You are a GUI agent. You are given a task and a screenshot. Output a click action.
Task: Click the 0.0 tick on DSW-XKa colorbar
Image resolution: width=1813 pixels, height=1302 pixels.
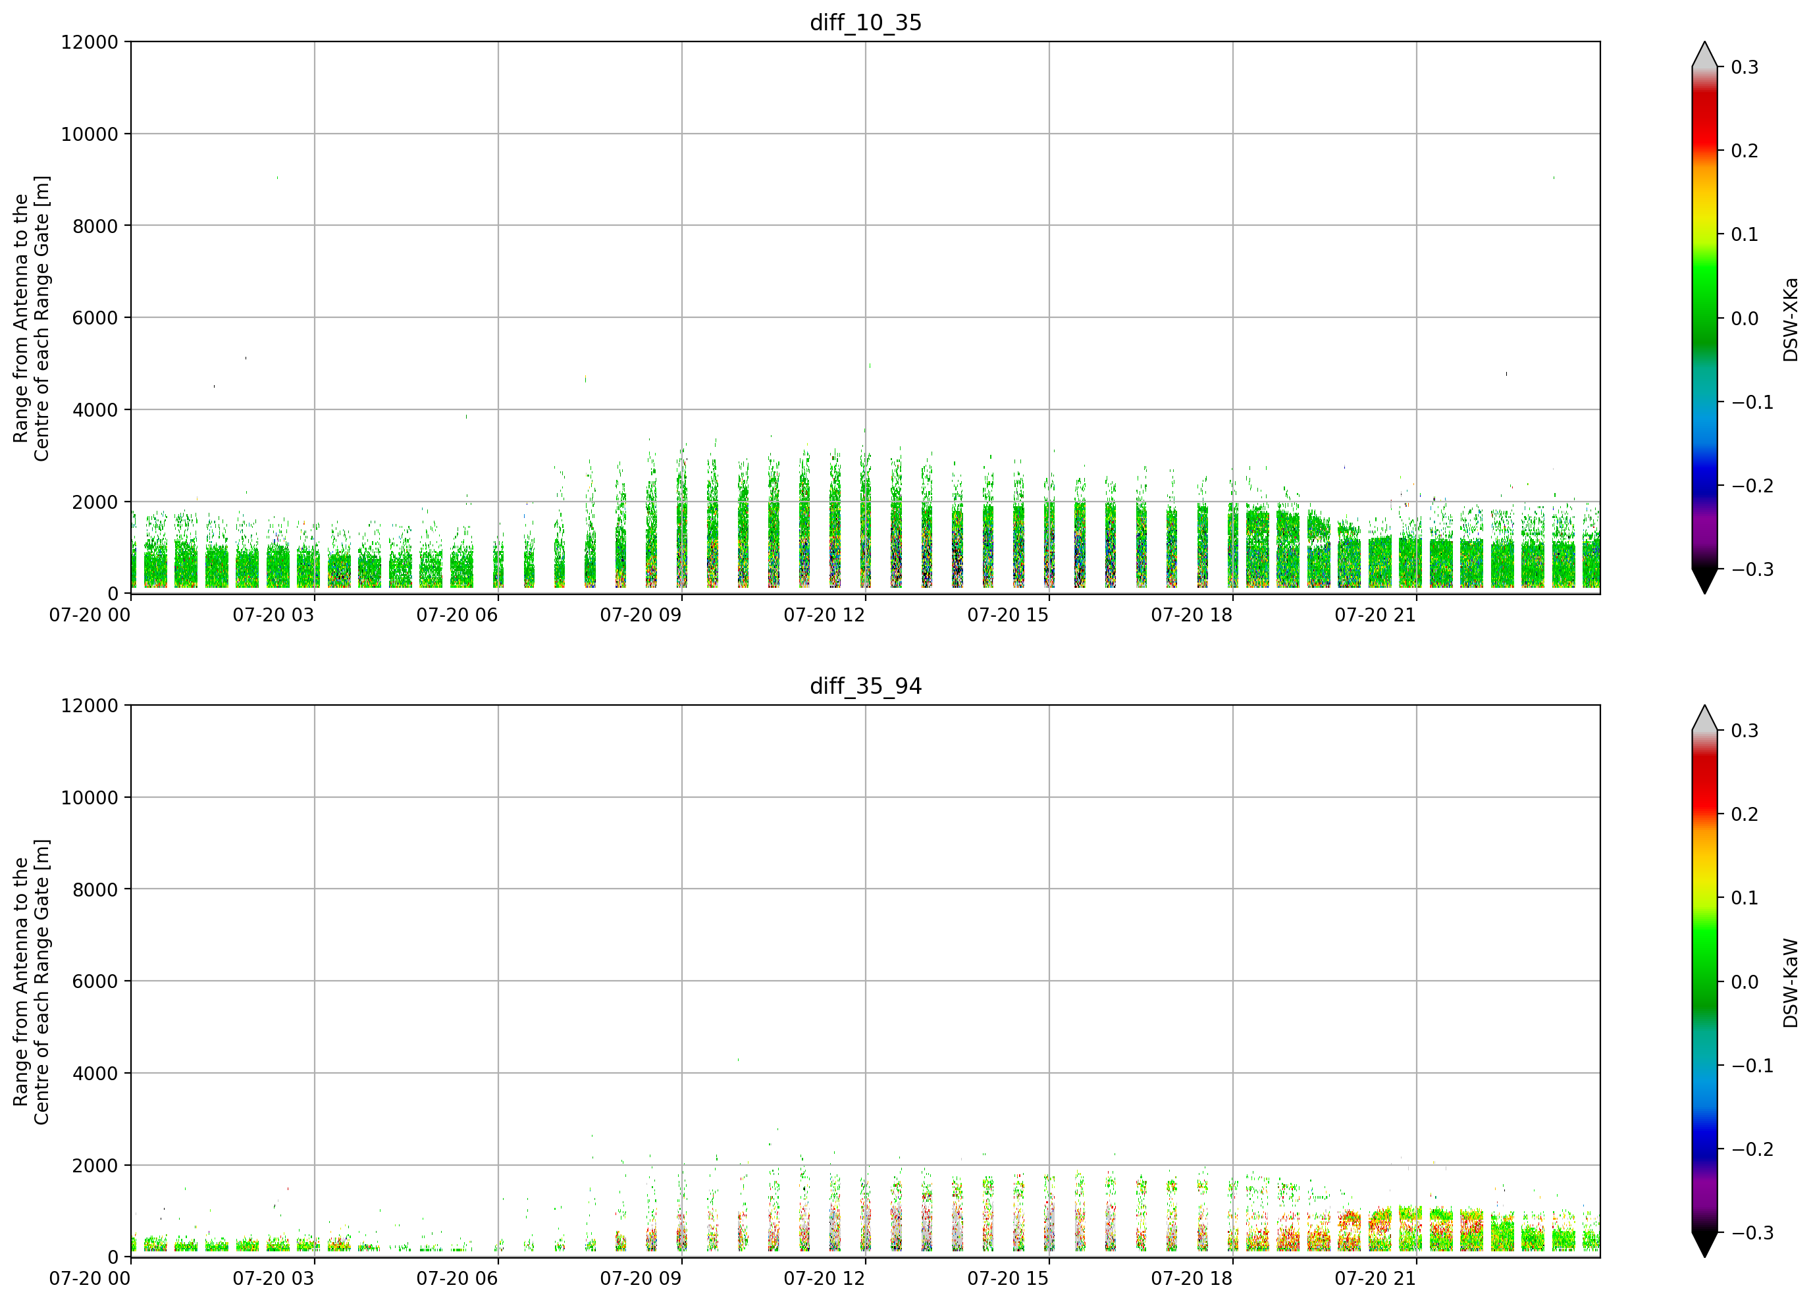[1745, 319]
